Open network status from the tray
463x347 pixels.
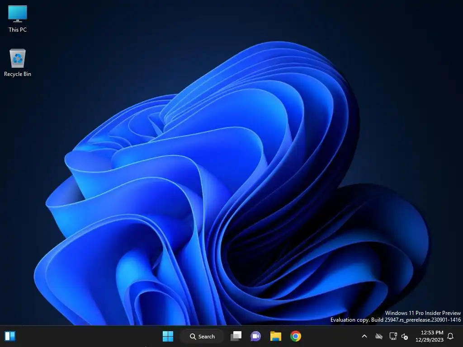click(393, 336)
